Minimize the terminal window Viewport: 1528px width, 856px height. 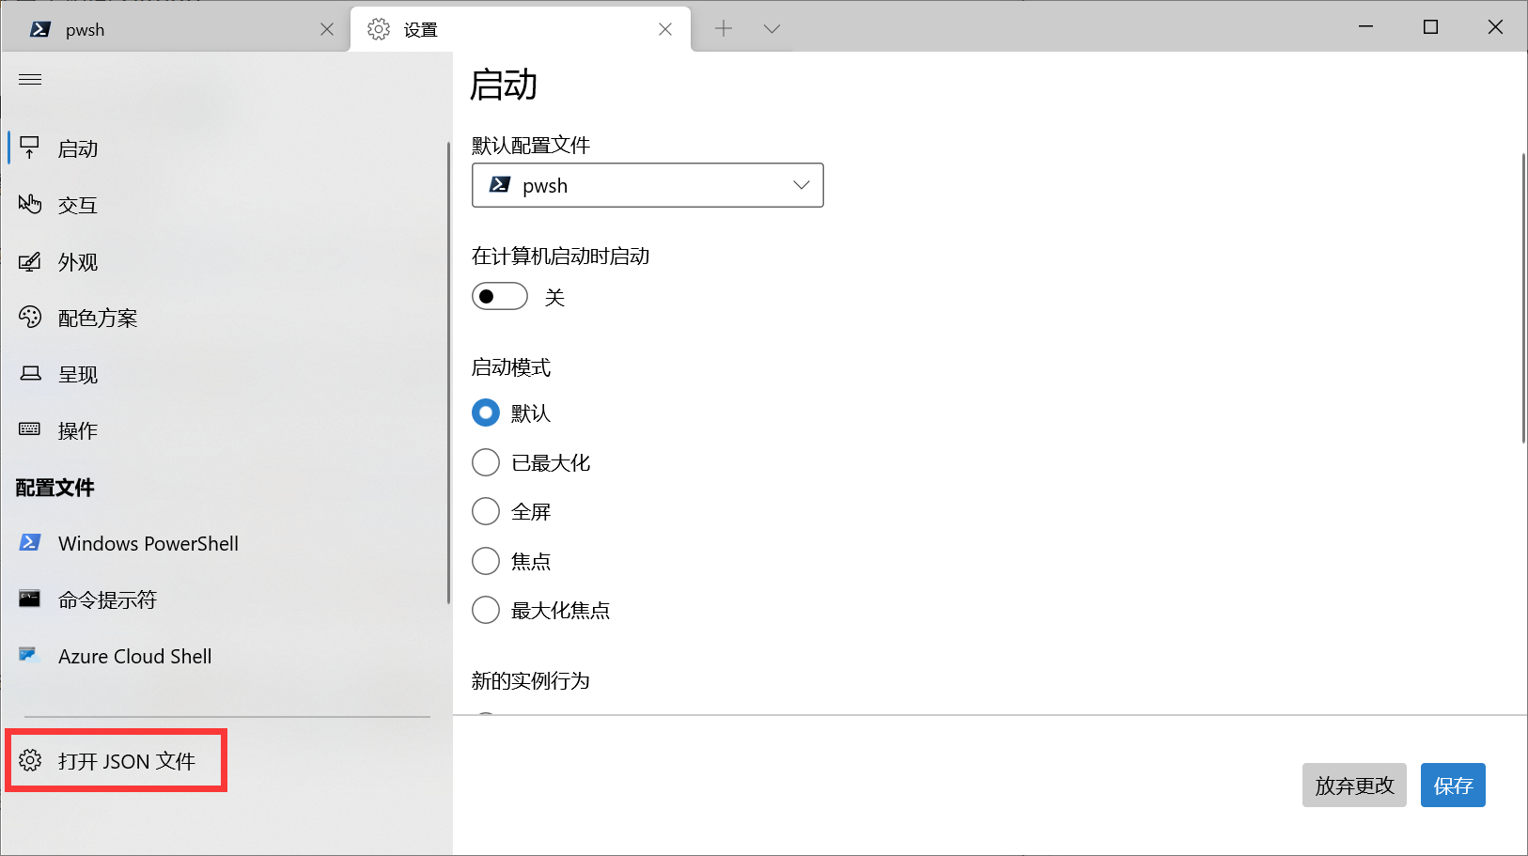click(x=1366, y=27)
